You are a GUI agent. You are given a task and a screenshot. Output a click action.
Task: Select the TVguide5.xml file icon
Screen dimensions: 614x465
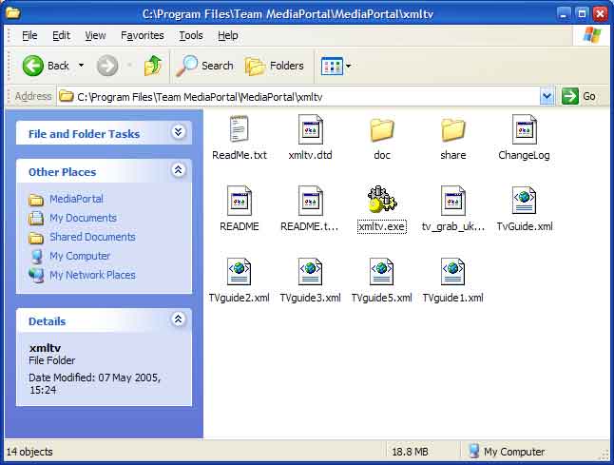coord(382,271)
